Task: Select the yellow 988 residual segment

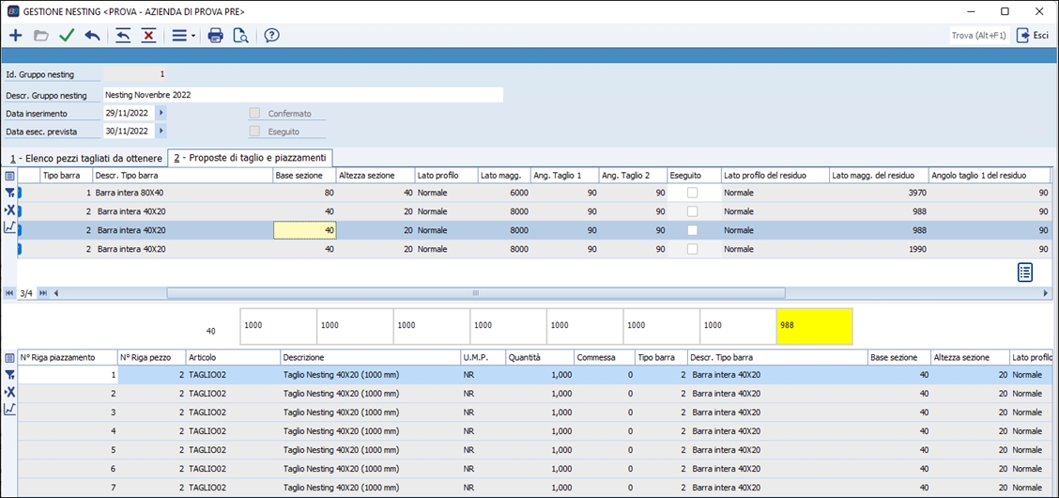Action: (x=814, y=325)
